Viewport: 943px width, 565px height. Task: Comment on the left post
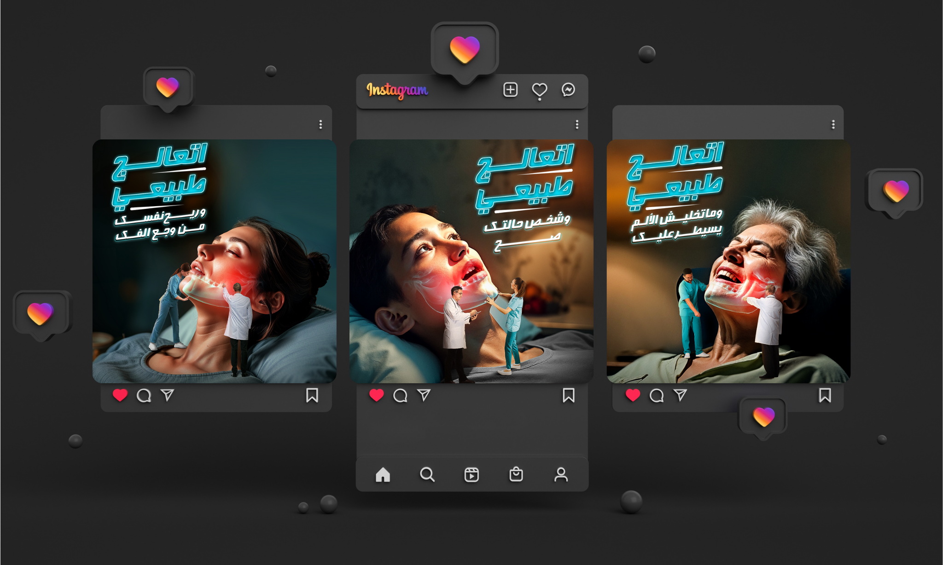coord(144,396)
